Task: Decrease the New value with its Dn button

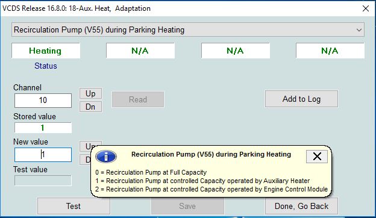Action: pyautogui.click(x=86, y=160)
